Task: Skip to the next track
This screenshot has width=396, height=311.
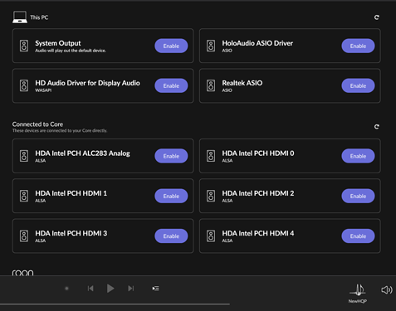Action: click(131, 289)
